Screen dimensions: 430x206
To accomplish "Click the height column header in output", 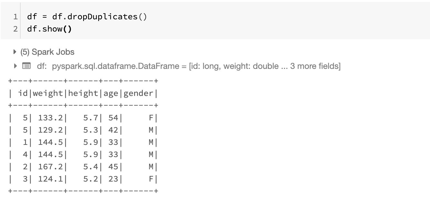I will coord(83,93).
